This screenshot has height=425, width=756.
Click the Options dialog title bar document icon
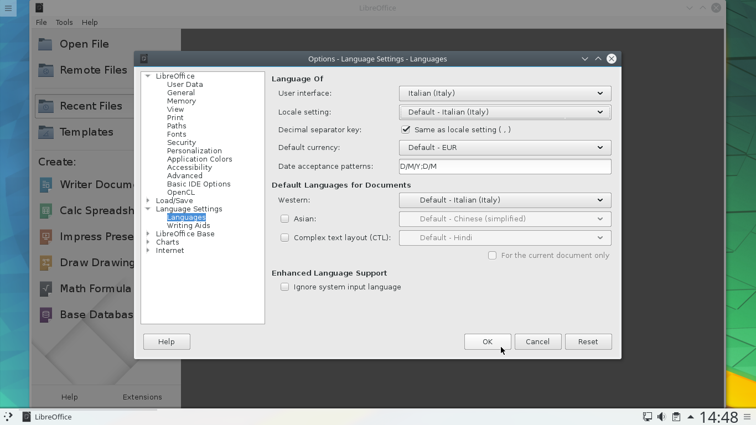(x=144, y=59)
